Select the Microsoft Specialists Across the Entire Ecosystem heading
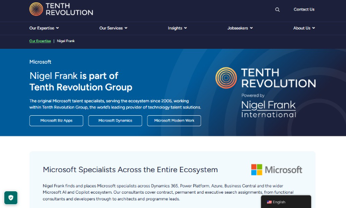346x208 pixels. (x=130, y=170)
